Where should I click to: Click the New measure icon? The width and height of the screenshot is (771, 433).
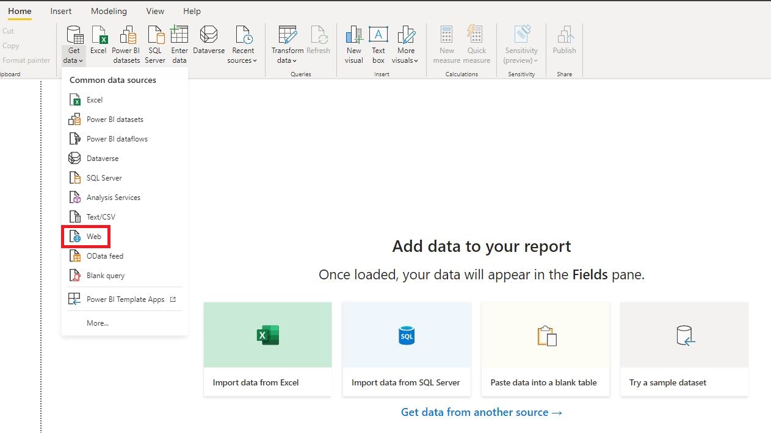click(447, 45)
